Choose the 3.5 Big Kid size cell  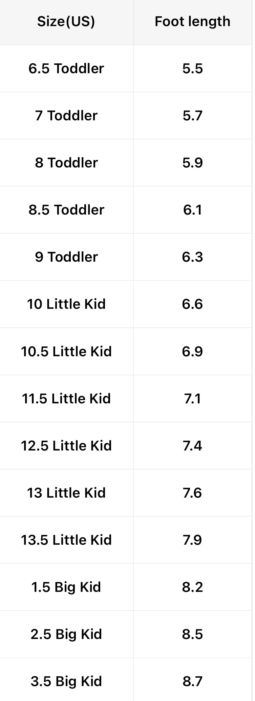(66, 681)
